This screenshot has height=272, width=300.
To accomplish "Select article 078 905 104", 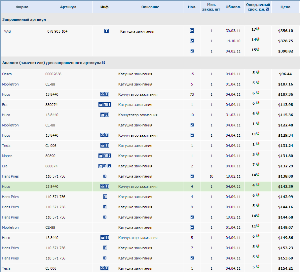I will coord(57,31).
